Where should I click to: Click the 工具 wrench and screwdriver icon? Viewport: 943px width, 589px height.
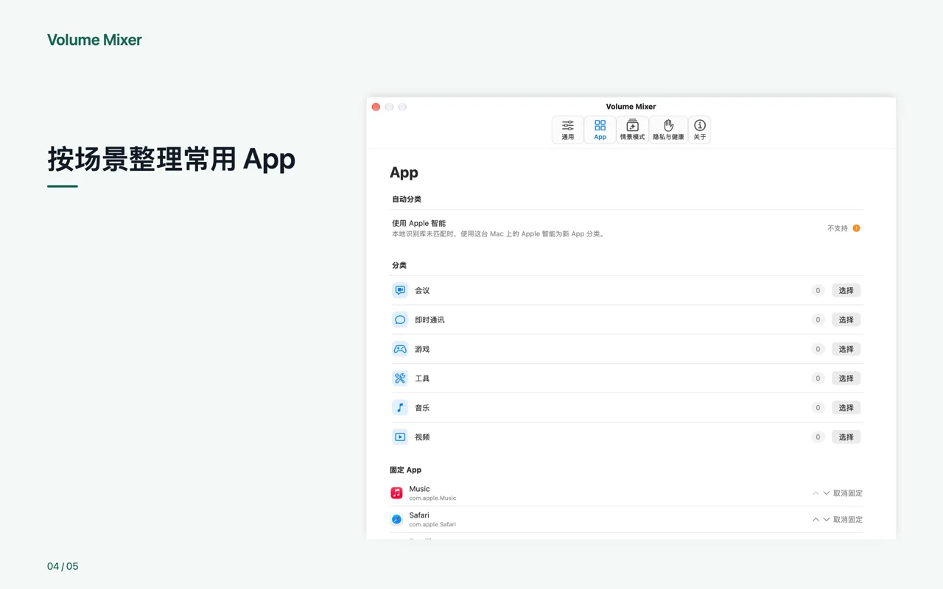400,378
